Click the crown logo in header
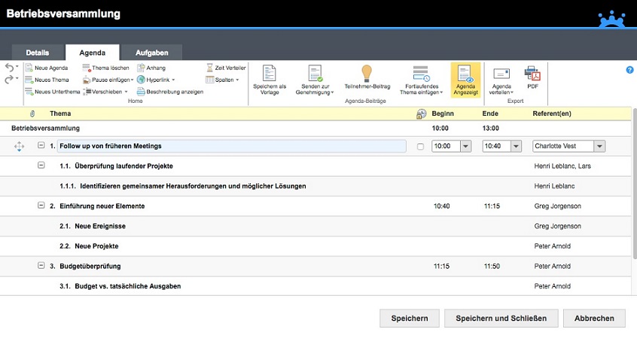This screenshot has height=341, width=637. 611,19
